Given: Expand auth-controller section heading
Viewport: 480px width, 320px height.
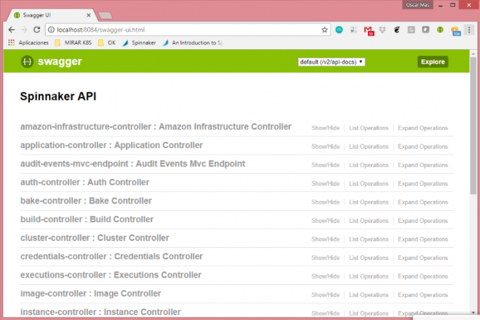Looking at the screenshot, I should pyautogui.click(x=85, y=182).
